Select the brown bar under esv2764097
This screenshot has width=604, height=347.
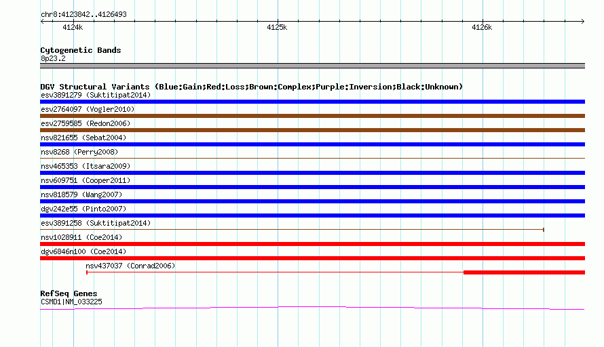coord(312,116)
